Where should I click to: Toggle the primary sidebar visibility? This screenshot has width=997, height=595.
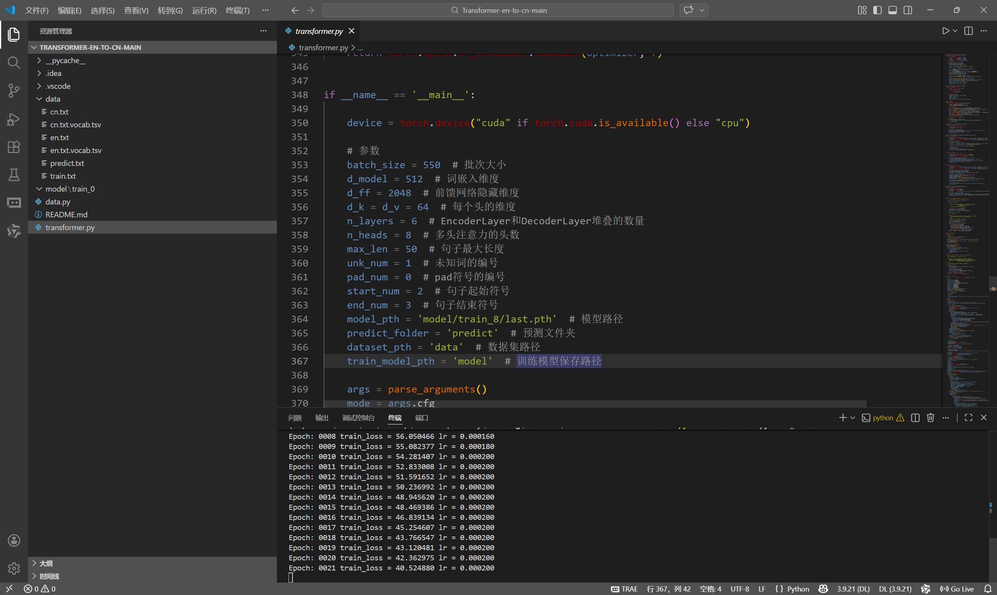(x=877, y=10)
